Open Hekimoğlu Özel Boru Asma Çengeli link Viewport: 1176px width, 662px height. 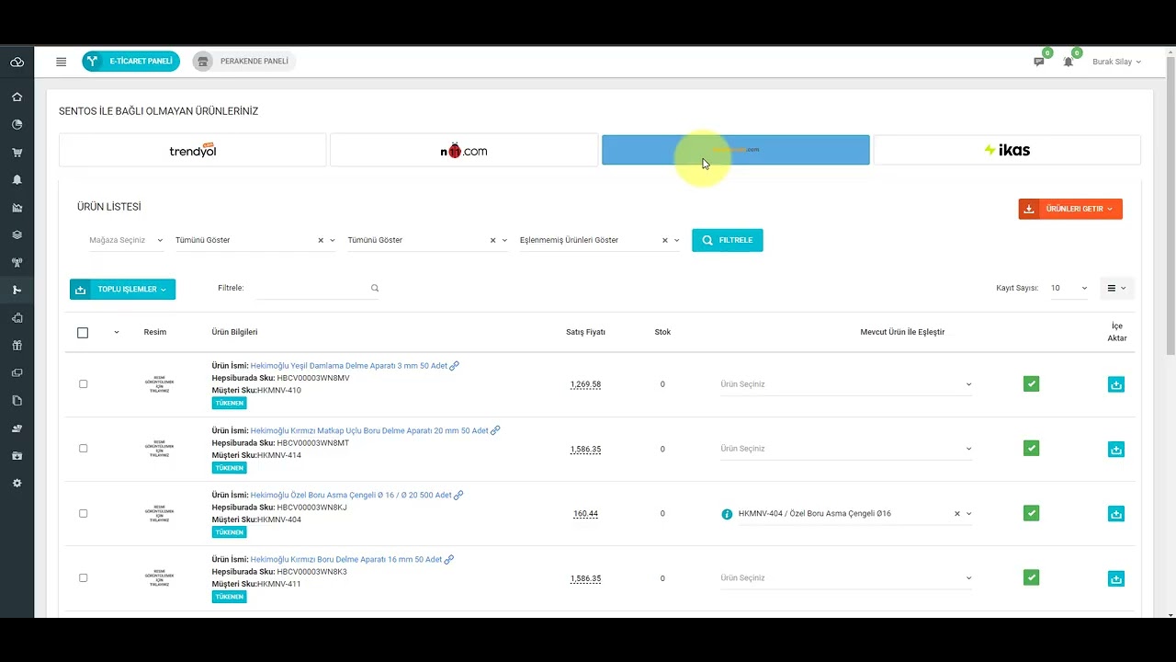click(x=351, y=495)
